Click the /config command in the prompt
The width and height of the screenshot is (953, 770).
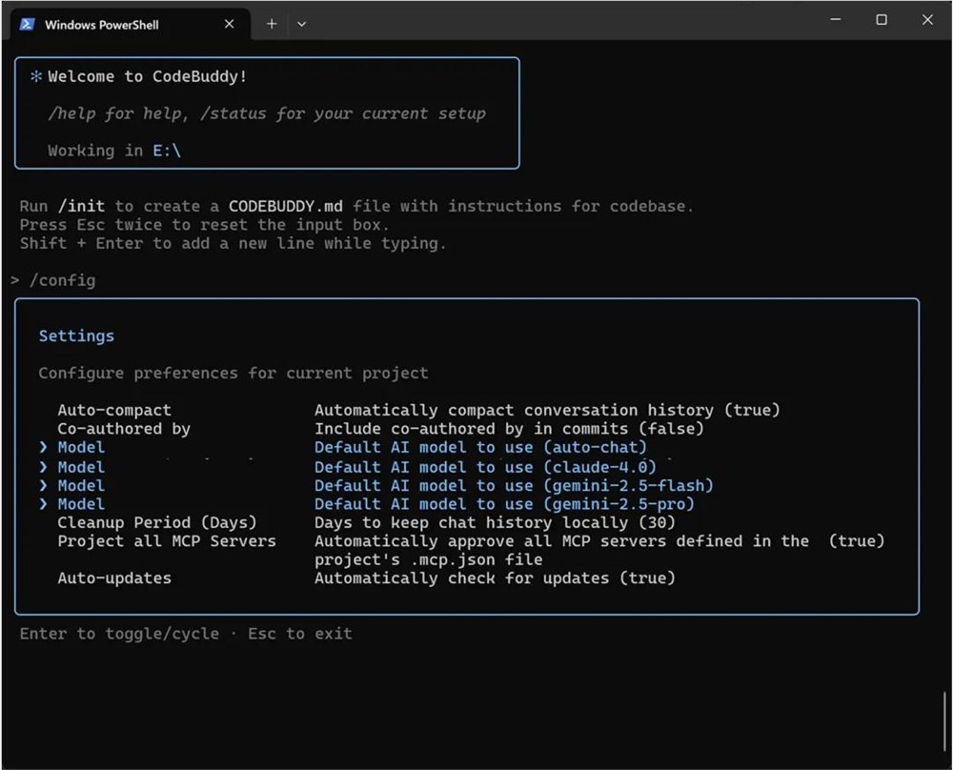[x=63, y=280]
